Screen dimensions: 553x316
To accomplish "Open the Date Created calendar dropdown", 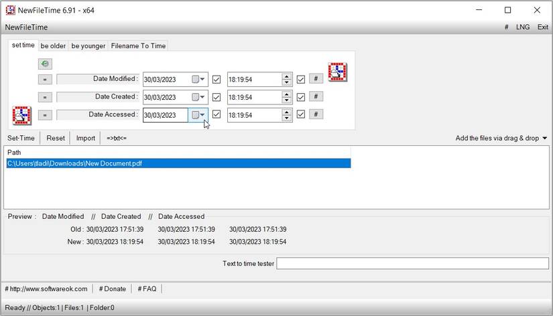I will 198,97.
